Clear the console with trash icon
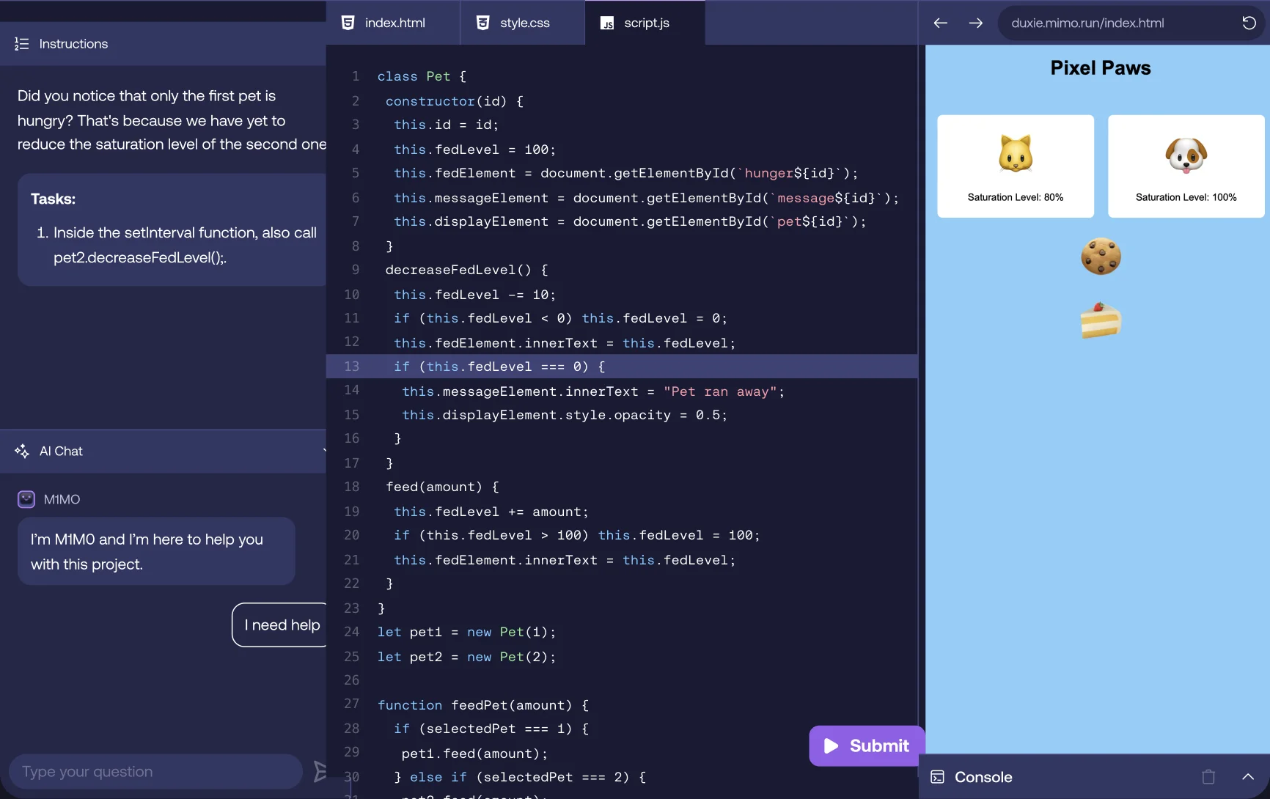The image size is (1270, 799). (x=1208, y=776)
